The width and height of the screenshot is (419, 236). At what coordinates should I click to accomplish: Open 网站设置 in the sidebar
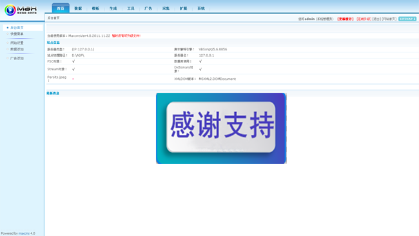[17, 43]
